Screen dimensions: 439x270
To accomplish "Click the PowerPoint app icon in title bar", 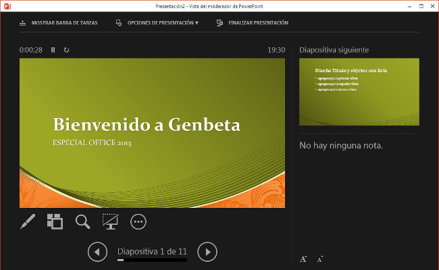I will (7, 6).
